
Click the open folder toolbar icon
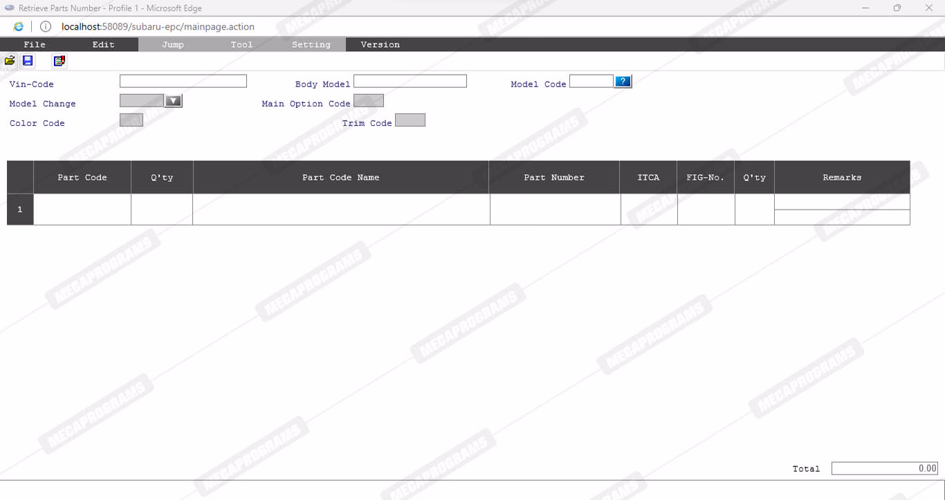coord(10,61)
